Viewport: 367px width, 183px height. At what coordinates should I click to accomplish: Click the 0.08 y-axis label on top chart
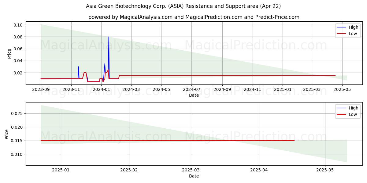pyautogui.click(x=18, y=37)
